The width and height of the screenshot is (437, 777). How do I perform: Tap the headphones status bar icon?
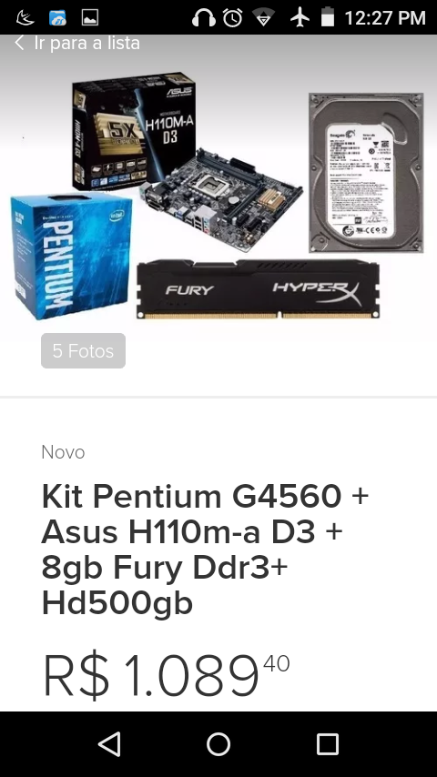(x=203, y=18)
